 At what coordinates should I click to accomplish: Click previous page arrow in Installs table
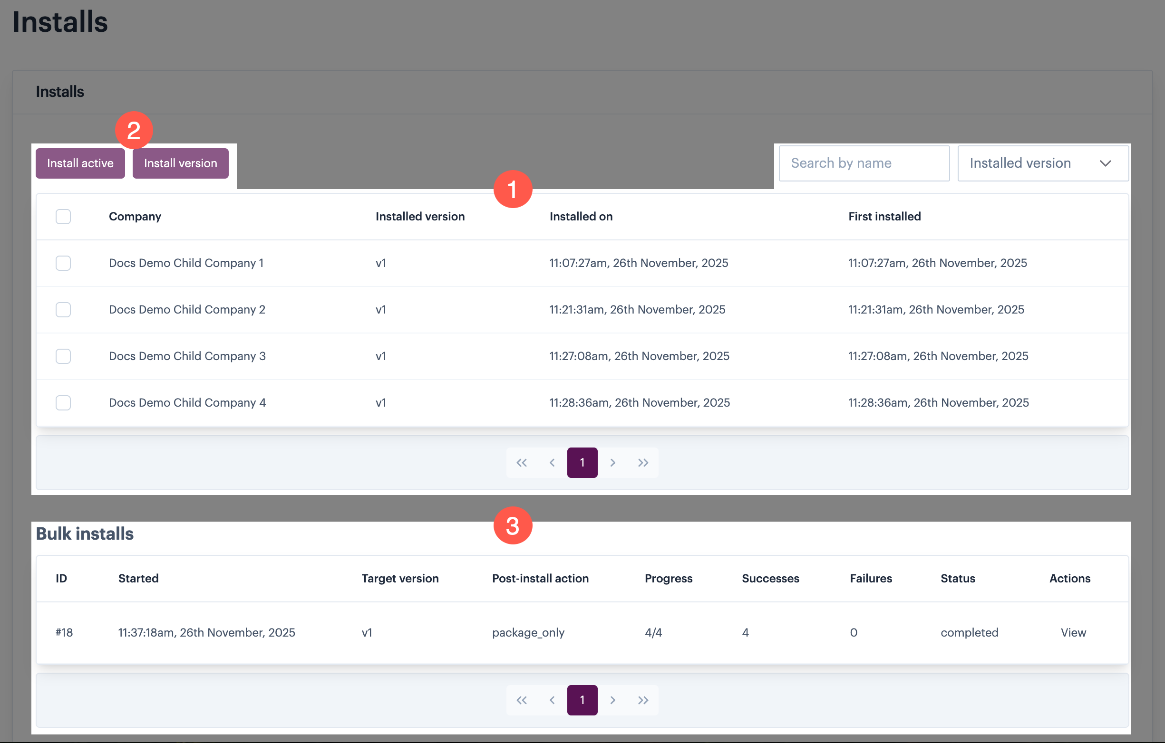pos(552,463)
